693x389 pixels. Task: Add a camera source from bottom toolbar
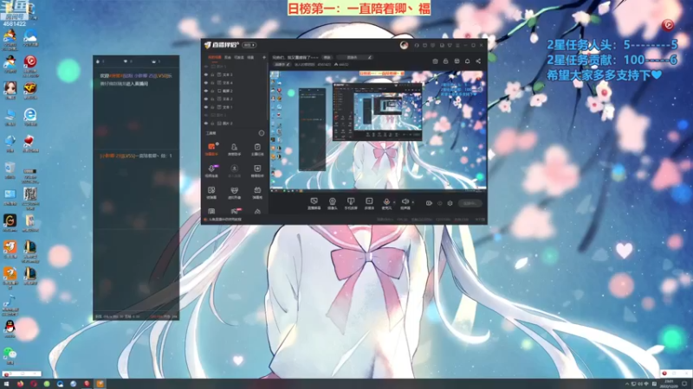click(333, 203)
